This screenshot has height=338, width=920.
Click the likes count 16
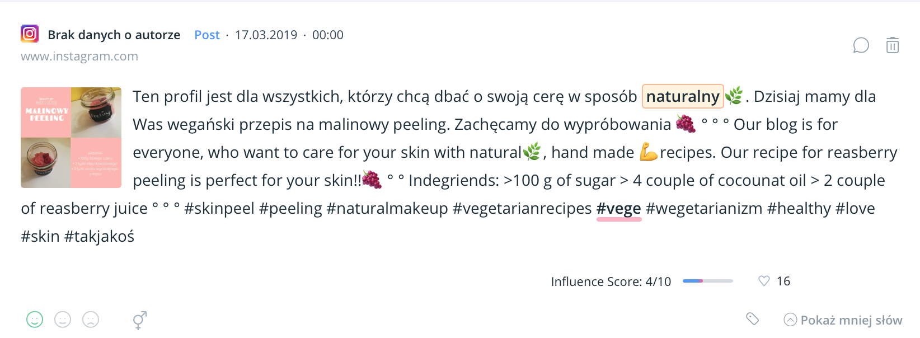point(783,281)
